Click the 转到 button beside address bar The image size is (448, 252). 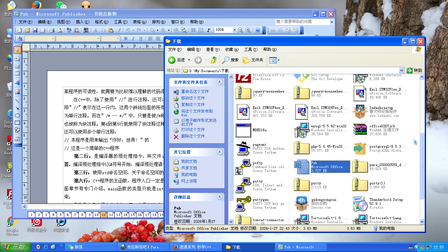pyautogui.click(x=415, y=71)
